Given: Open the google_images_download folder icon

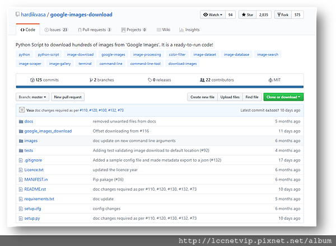Looking at the screenshot, I should (21, 131).
